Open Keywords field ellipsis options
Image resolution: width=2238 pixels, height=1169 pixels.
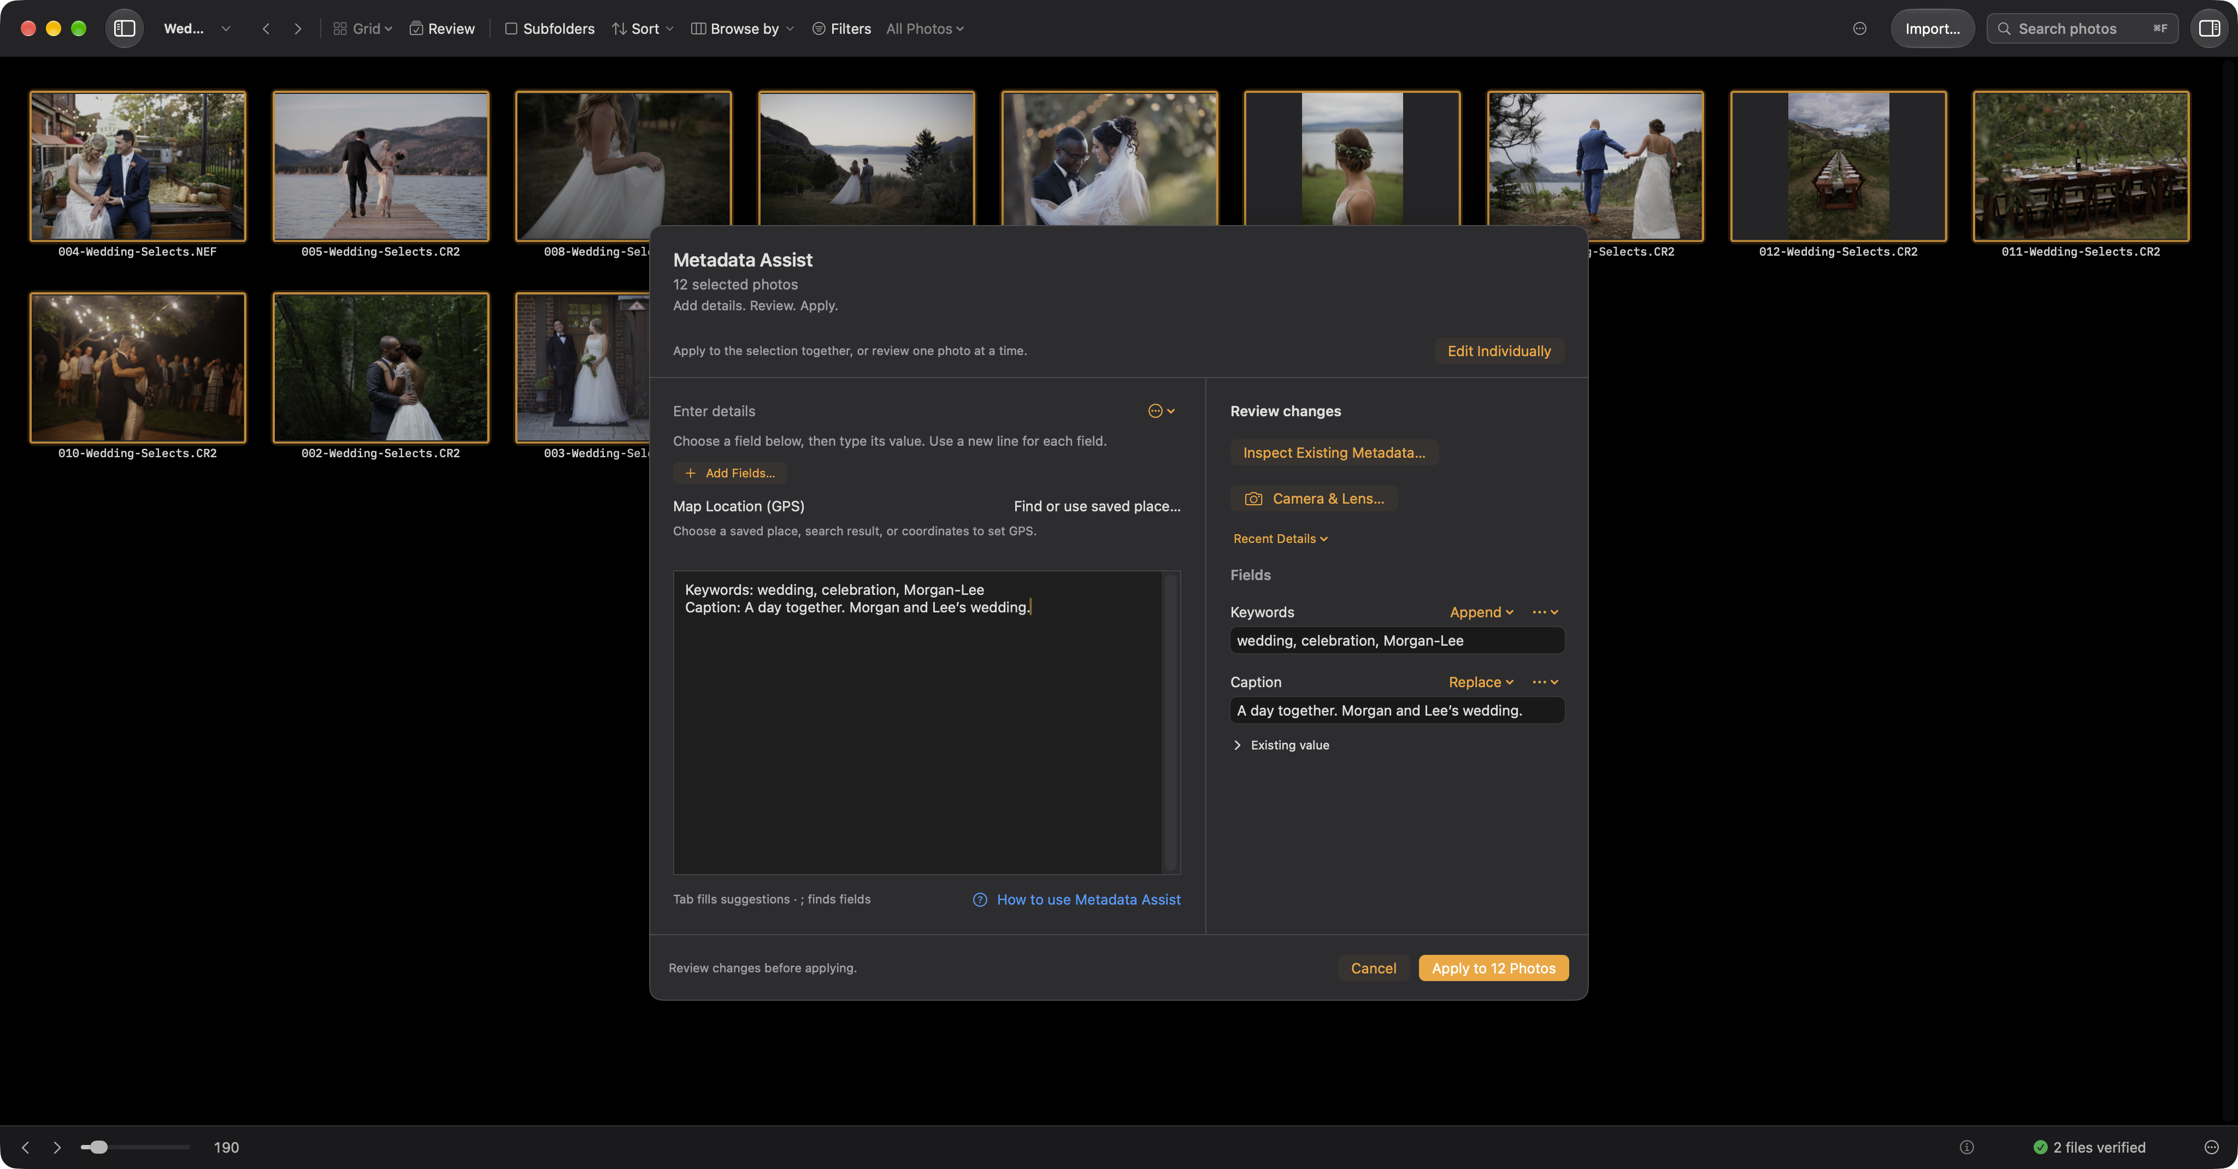(x=1545, y=612)
